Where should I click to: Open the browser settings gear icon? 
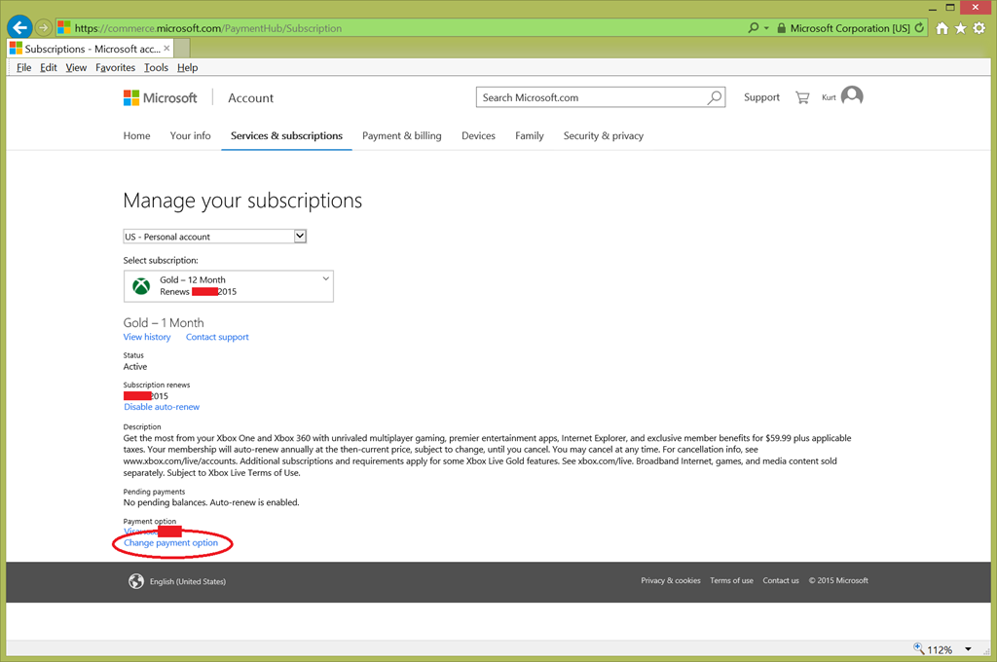979,28
